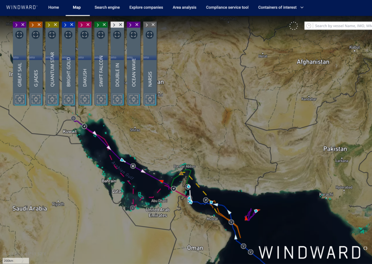Close the G JADES vessel card

click(x=39, y=25)
